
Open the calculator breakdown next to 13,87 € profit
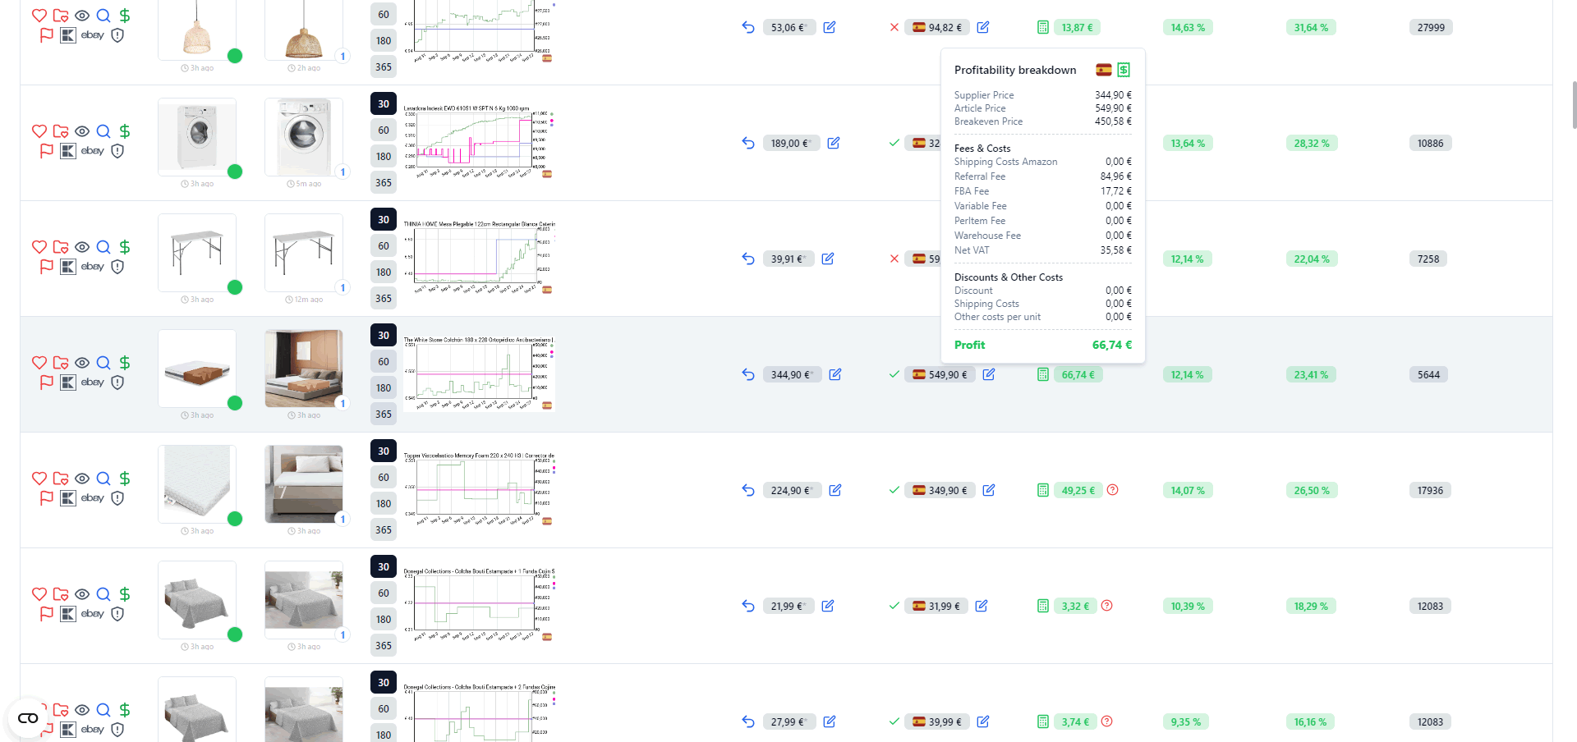point(1043,27)
